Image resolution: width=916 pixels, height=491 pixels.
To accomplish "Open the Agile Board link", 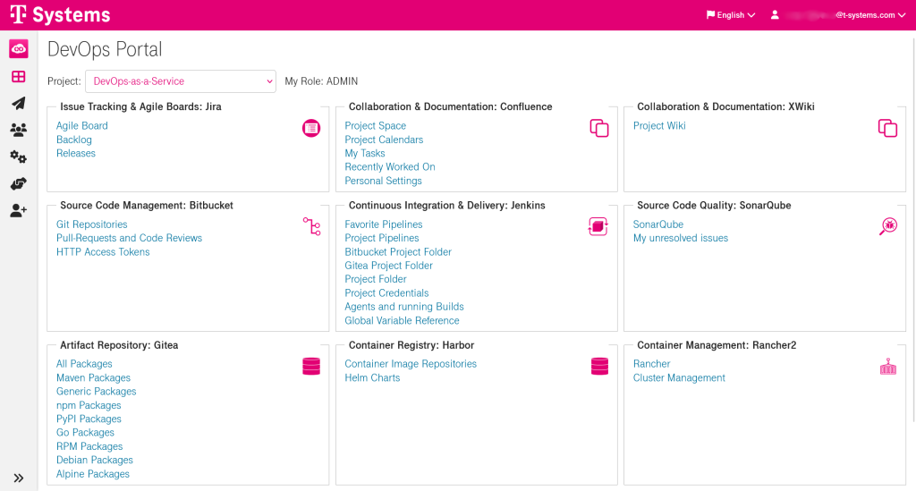I will pyautogui.click(x=81, y=125).
